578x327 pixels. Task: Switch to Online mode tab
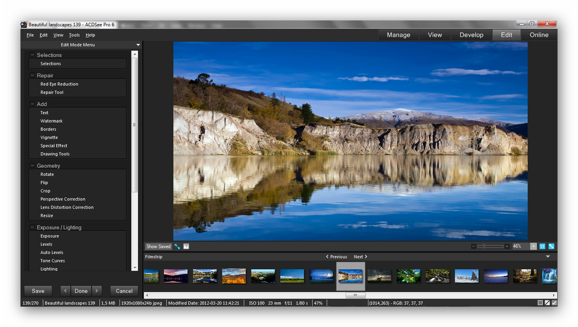click(x=539, y=35)
